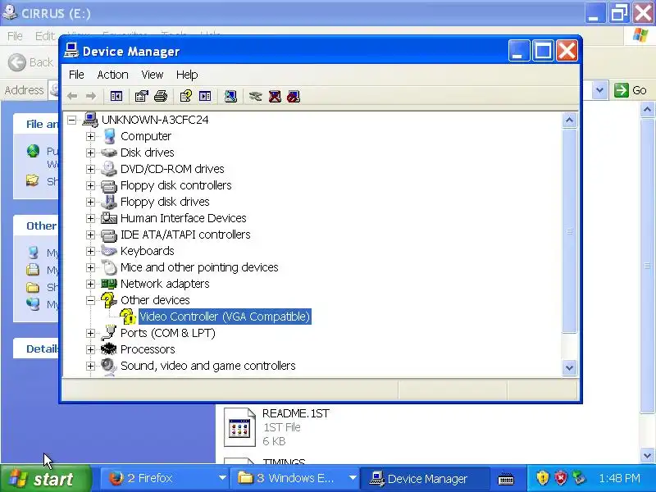Click the Forward arrow in Device Manager toolbar

(91, 97)
